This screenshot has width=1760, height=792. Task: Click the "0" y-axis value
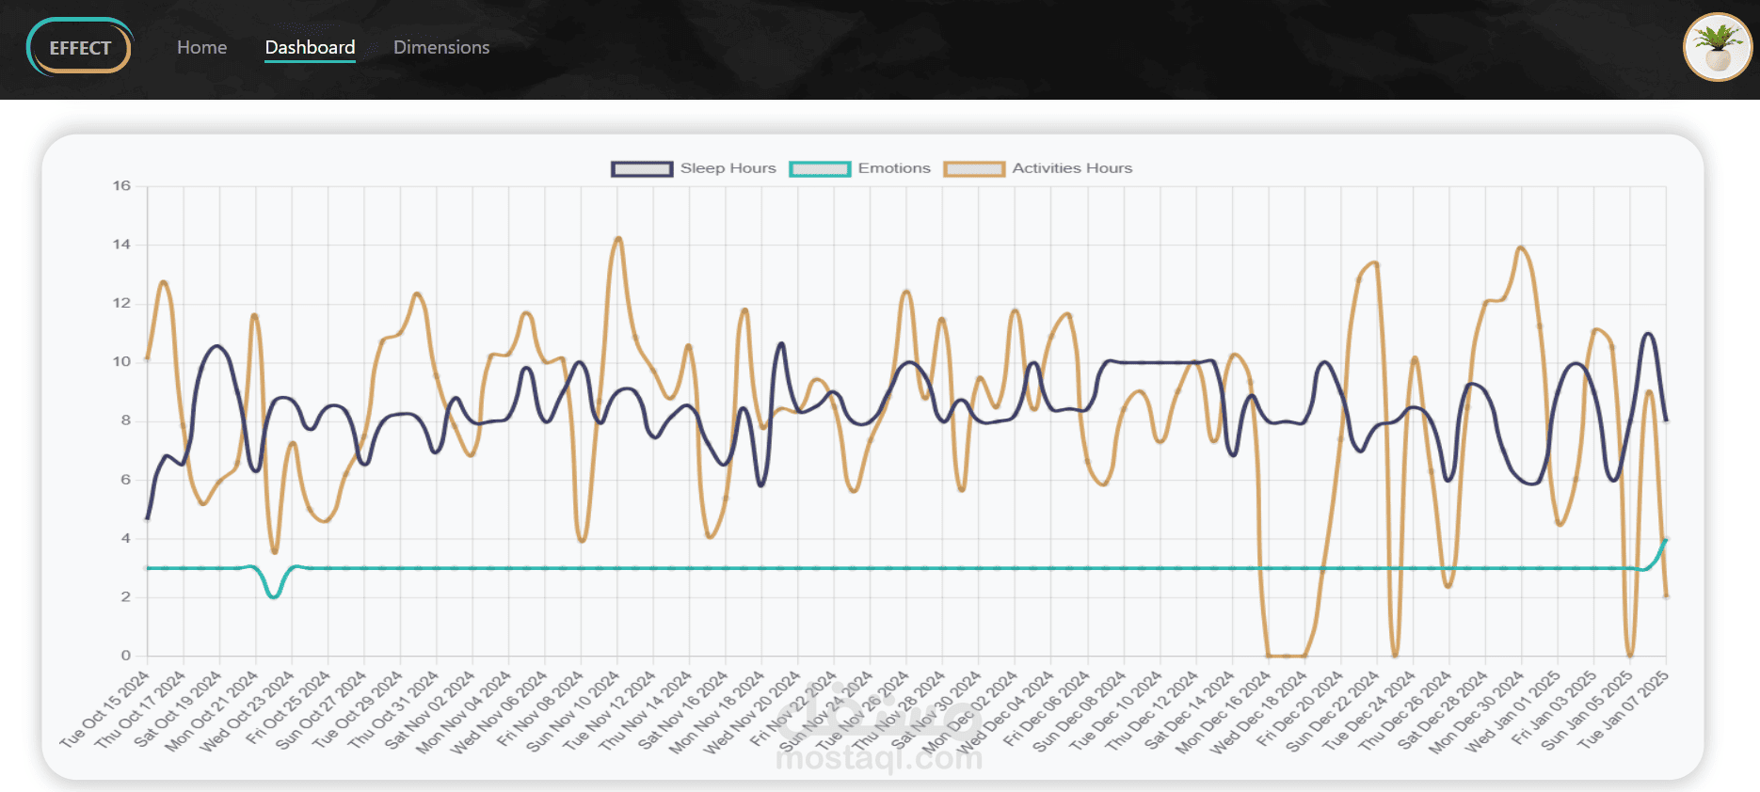[126, 656]
